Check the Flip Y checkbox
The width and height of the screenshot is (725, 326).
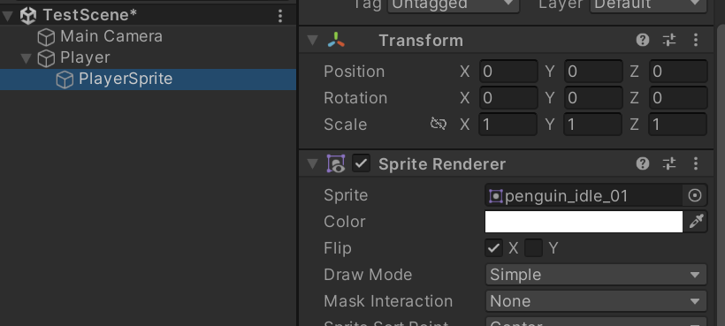click(533, 248)
